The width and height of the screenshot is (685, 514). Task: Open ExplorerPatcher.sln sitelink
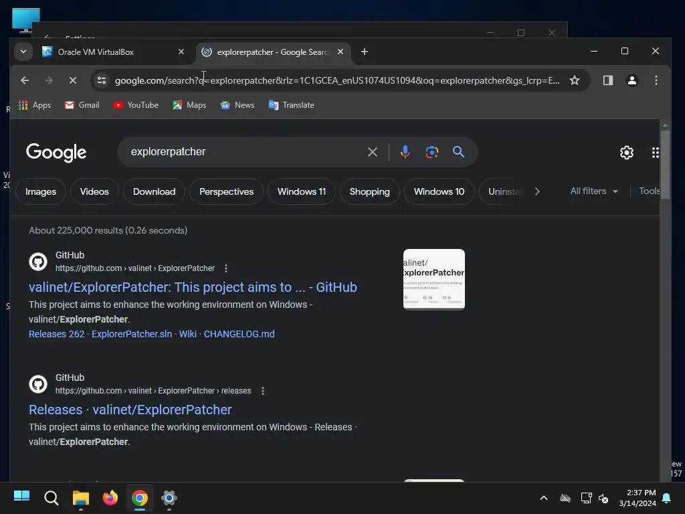(x=132, y=334)
